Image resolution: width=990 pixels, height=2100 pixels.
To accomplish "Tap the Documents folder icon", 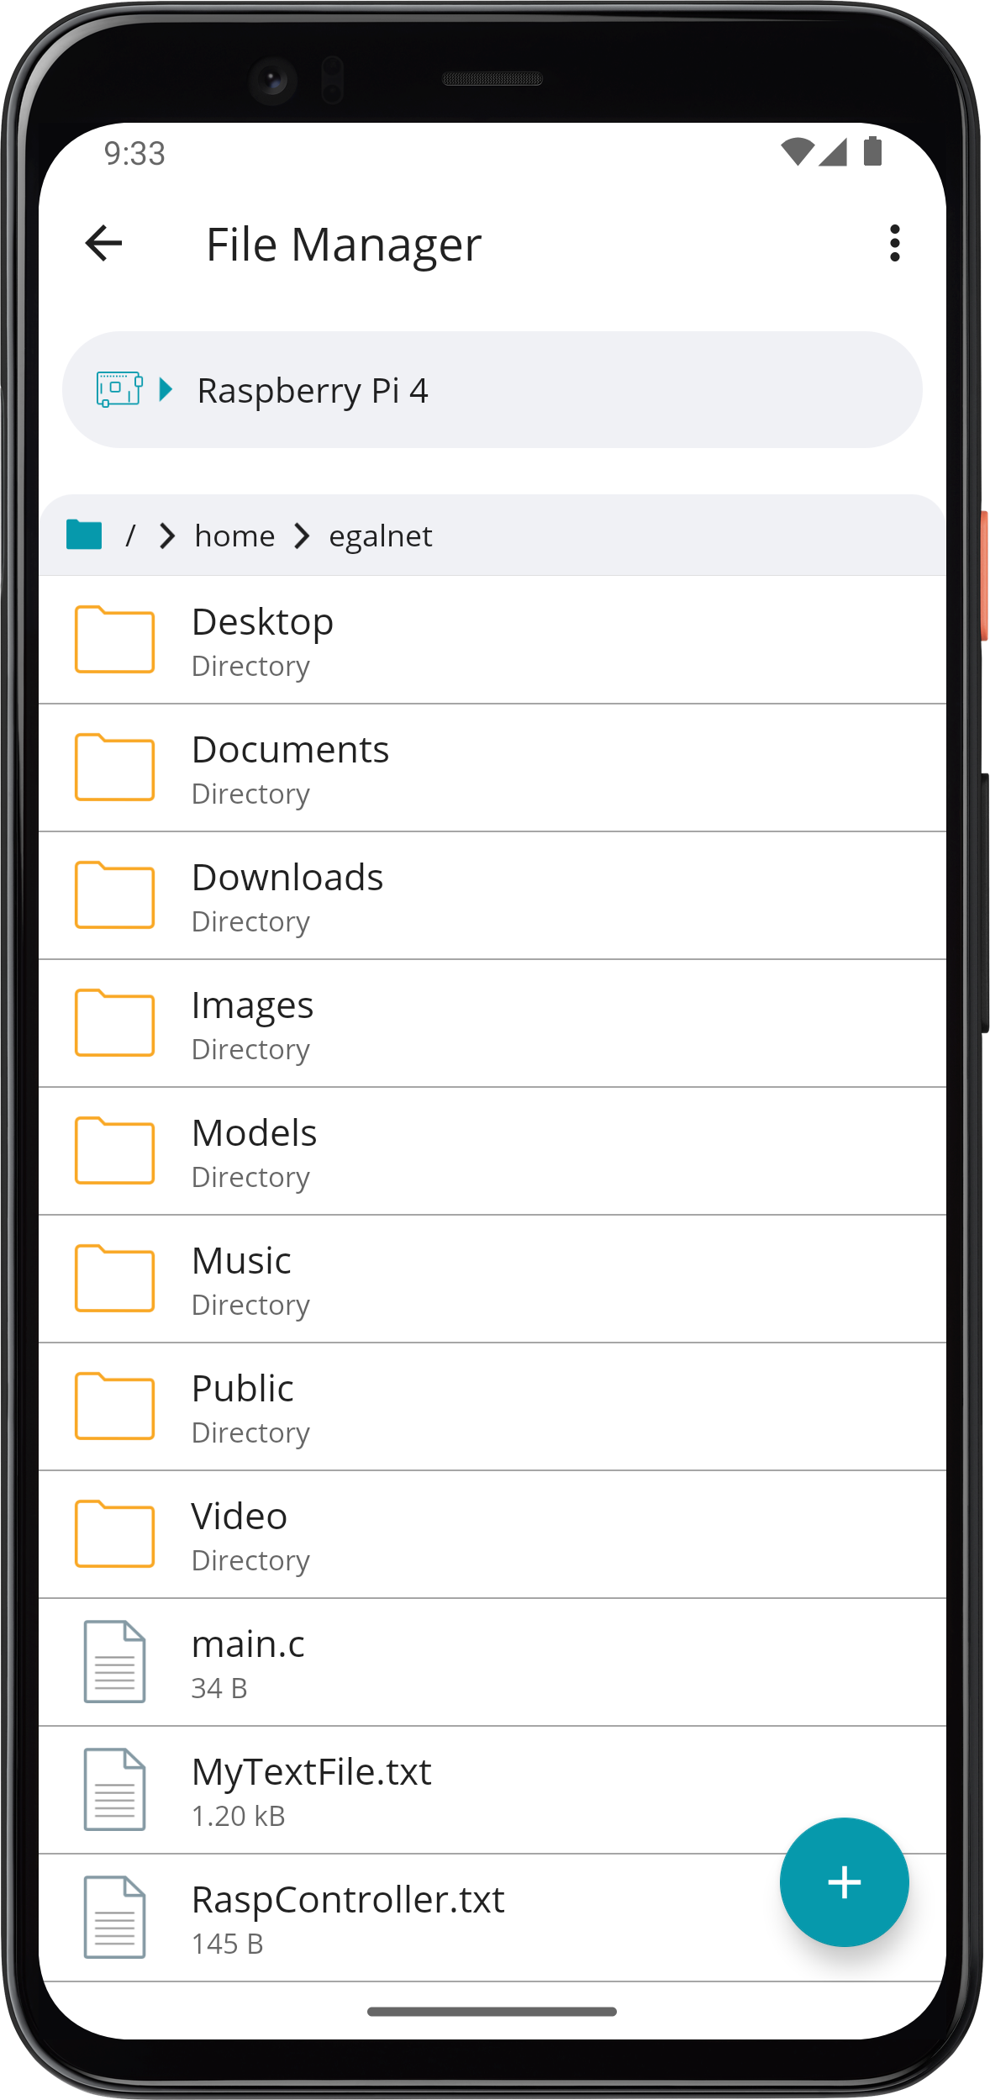I will 114,767.
